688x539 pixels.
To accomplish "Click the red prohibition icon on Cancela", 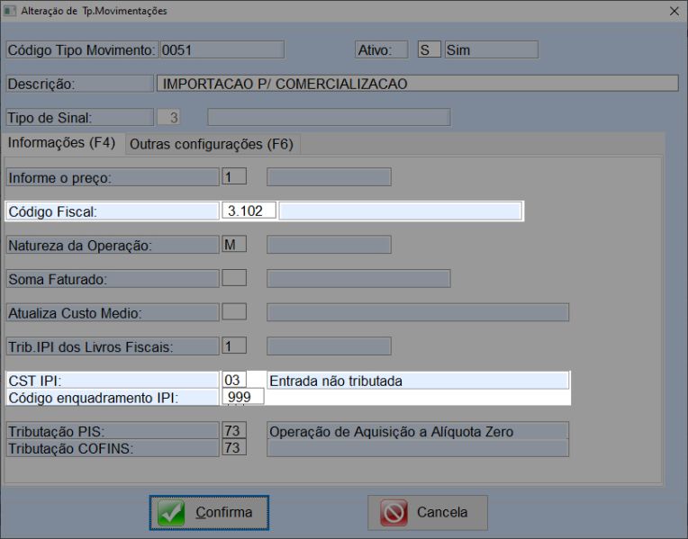I will (394, 512).
